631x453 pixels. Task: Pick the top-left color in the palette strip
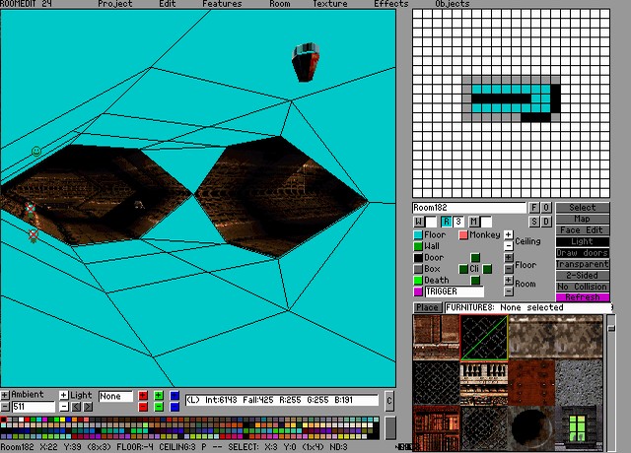[x=4, y=421]
